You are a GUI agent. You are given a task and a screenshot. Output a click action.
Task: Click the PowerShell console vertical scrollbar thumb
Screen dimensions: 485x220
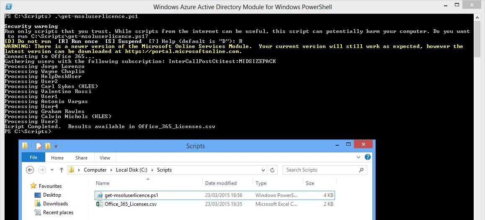tap(477, 39)
